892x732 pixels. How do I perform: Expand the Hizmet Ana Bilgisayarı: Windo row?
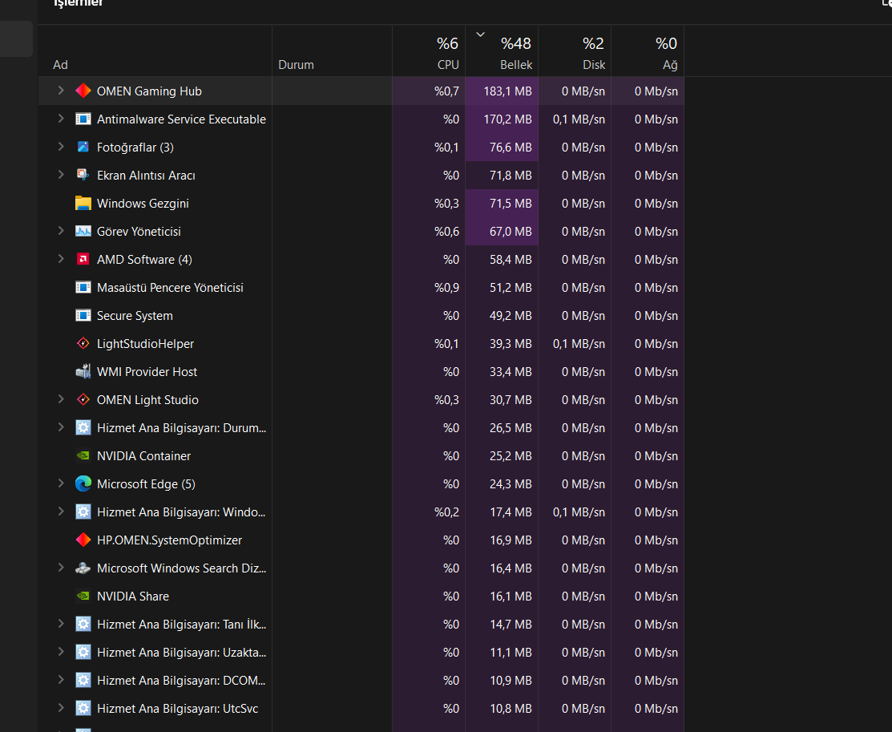(x=61, y=512)
